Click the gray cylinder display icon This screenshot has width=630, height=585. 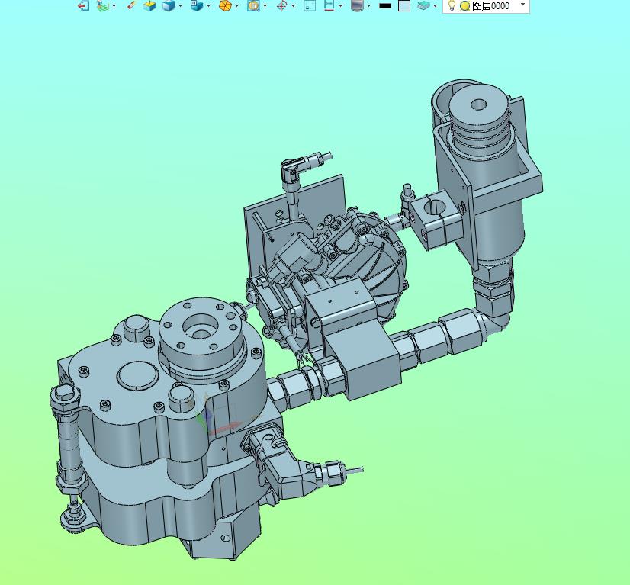tap(357, 5)
